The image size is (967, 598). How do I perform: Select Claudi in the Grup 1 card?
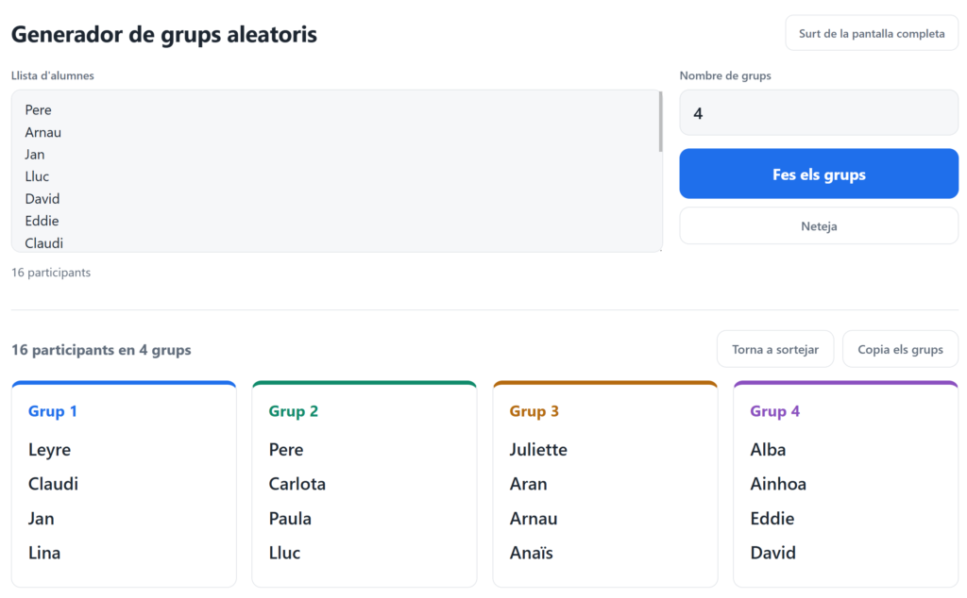point(53,484)
